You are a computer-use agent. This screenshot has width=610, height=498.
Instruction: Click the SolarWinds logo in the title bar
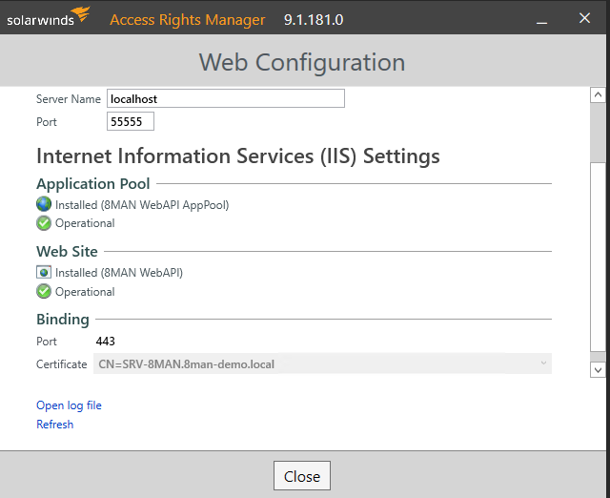pos(49,17)
